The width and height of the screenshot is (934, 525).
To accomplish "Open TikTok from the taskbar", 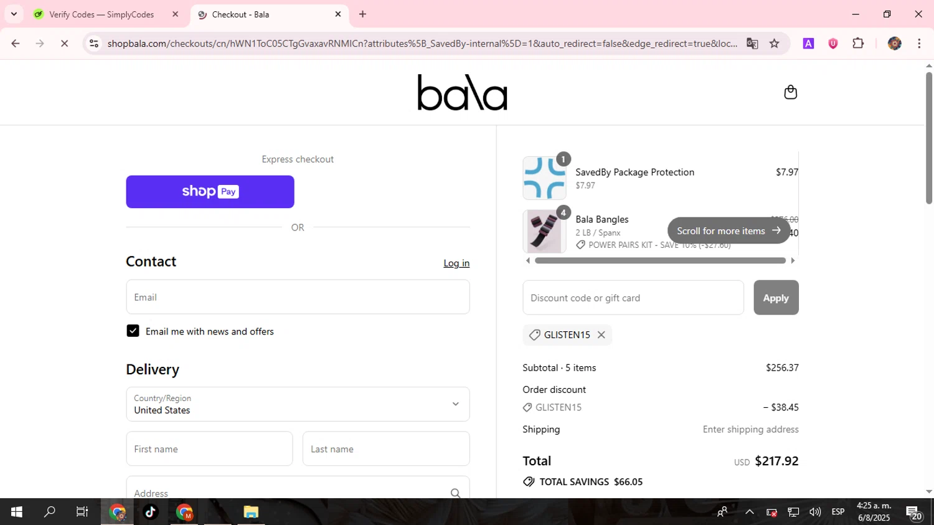I will [x=151, y=512].
